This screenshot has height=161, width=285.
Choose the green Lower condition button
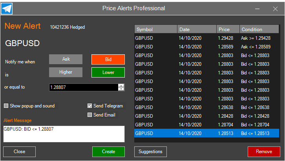108,72
